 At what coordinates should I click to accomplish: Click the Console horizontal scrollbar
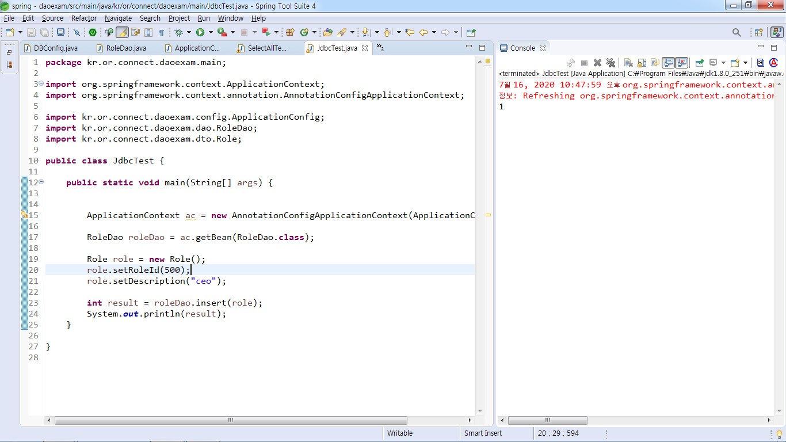pyautogui.click(x=547, y=421)
